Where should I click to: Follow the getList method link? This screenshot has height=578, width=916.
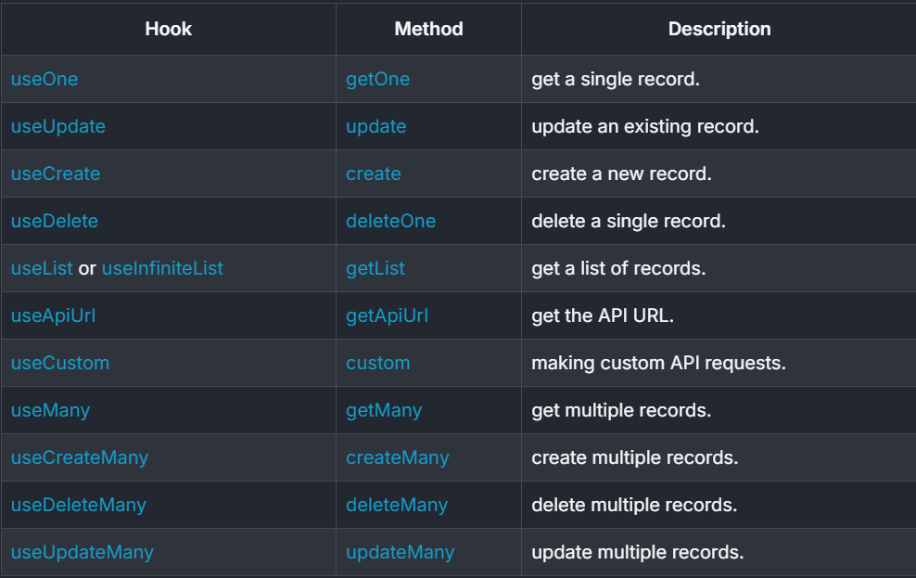[375, 268]
